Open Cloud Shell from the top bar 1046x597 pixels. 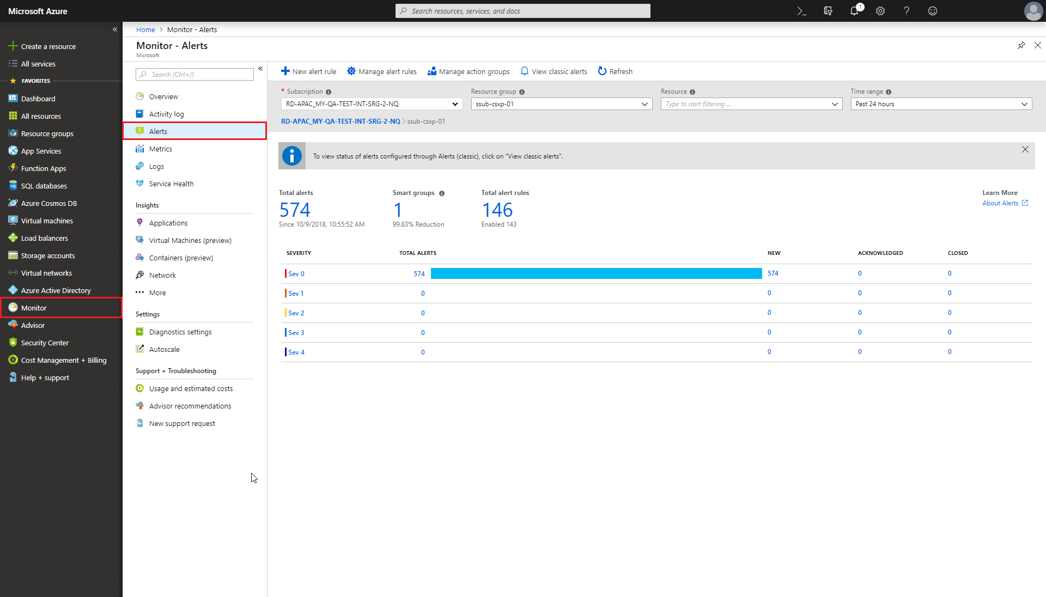[801, 11]
